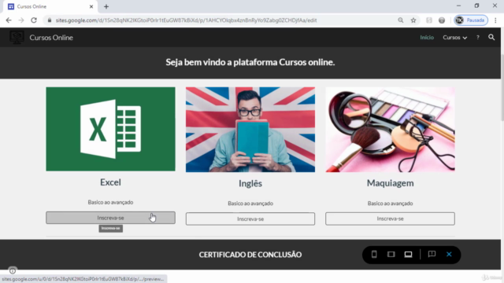The height and width of the screenshot is (283, 504).
Task: Click the Cursos Online site logo
Action: [17, 37]
